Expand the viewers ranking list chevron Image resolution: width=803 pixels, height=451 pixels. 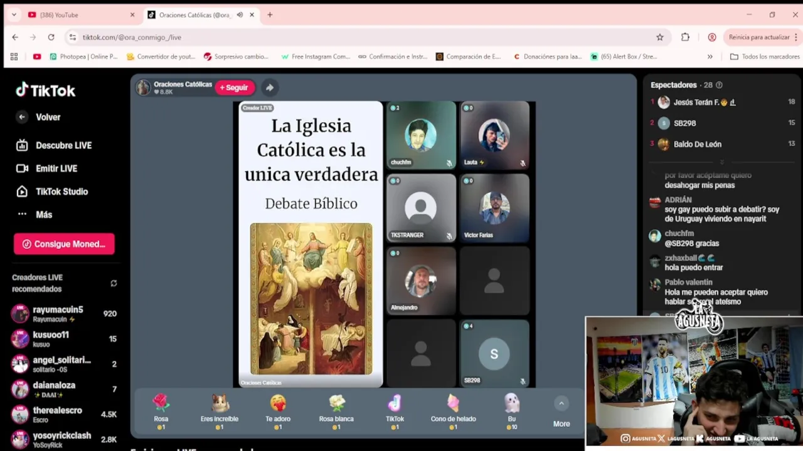coord(721,162)
